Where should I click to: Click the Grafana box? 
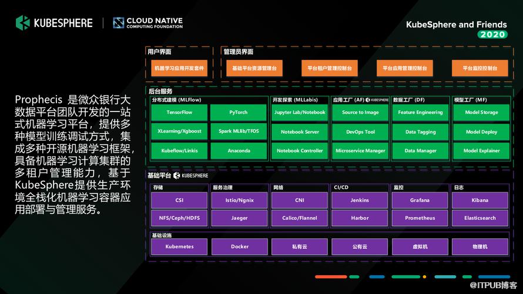coord(420,200)
